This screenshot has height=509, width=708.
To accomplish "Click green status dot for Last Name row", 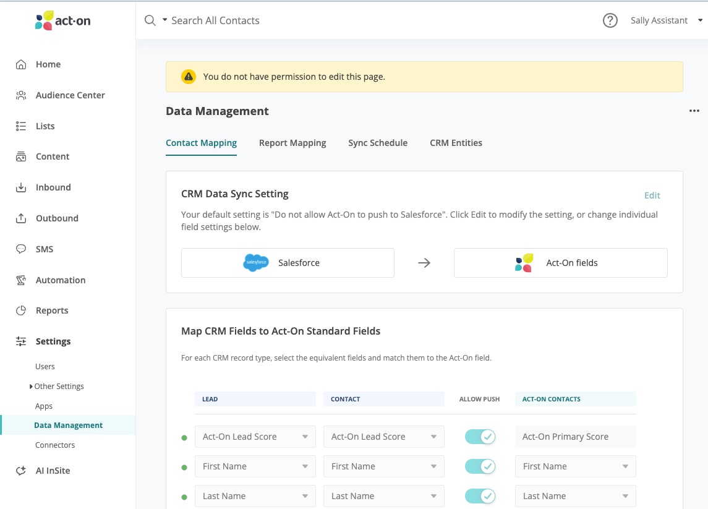I will click(184, 497).
